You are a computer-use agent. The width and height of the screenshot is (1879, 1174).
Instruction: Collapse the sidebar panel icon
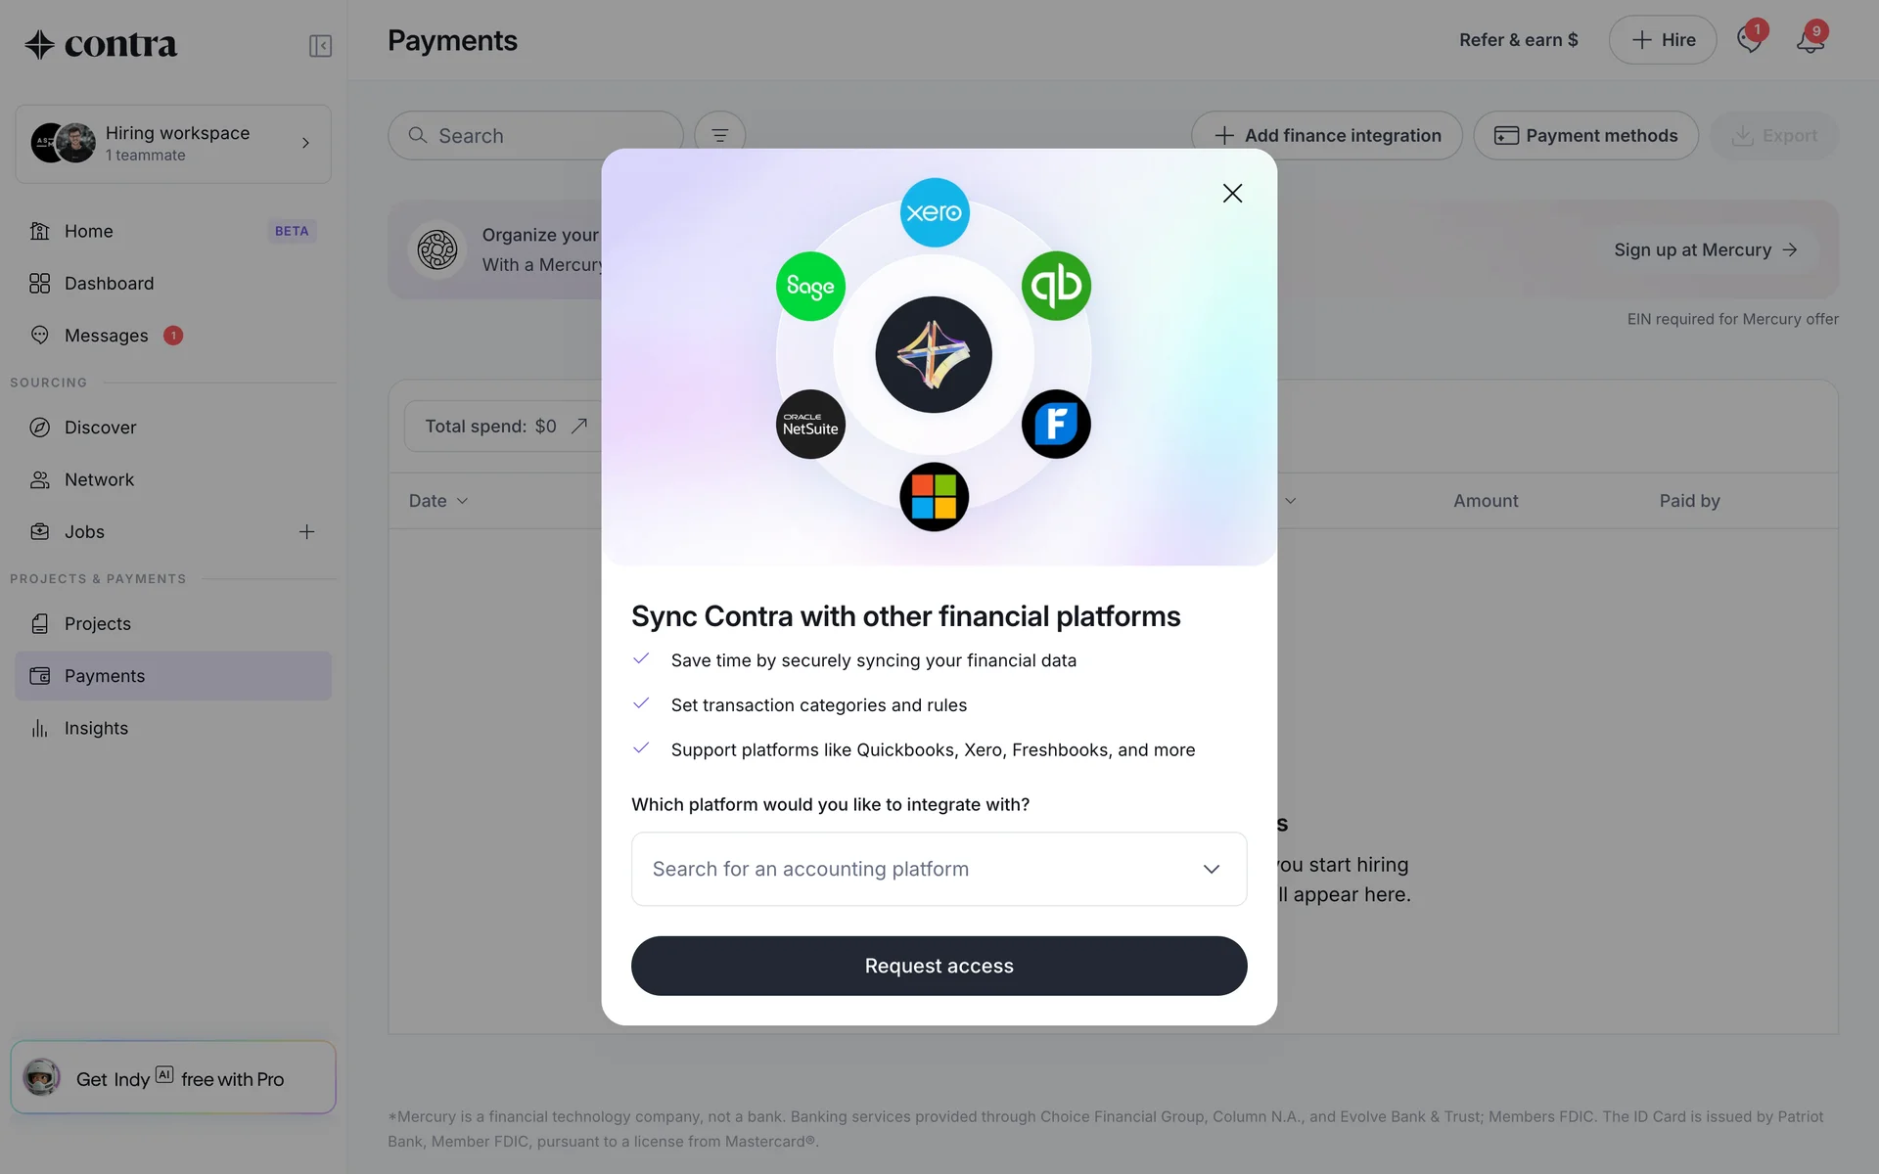pyautogui.click(x=320, y=46)
